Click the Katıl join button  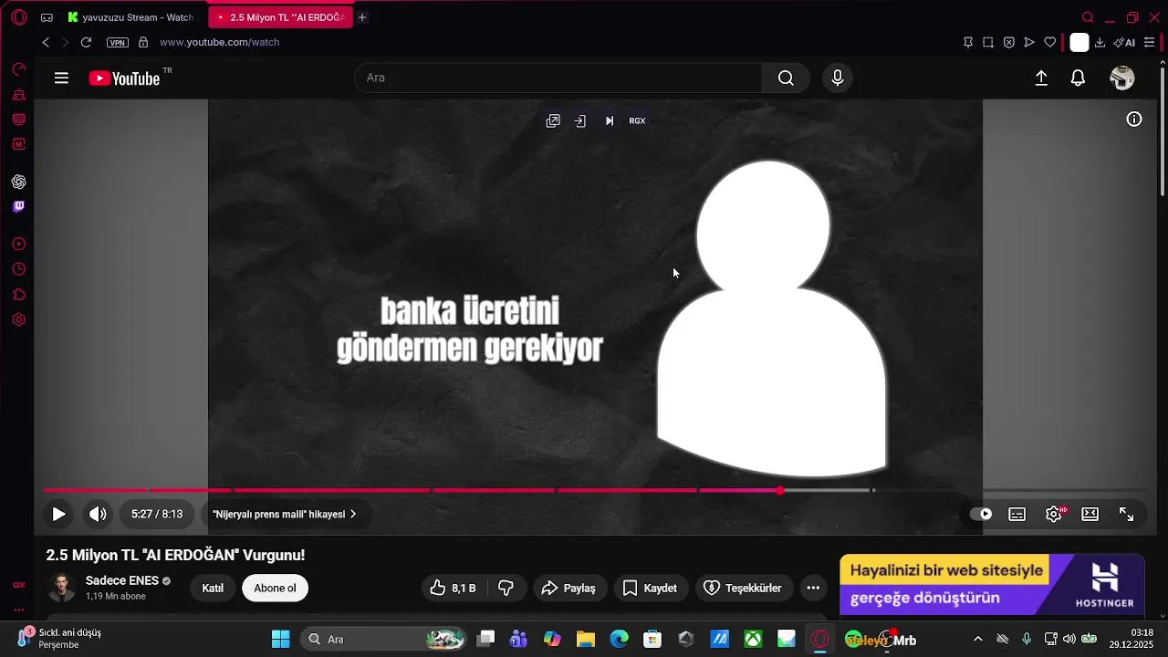click(213, 588)
